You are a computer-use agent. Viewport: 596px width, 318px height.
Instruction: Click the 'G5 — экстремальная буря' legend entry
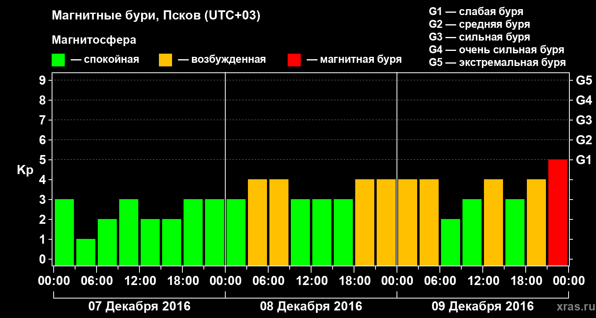[497, 63]
